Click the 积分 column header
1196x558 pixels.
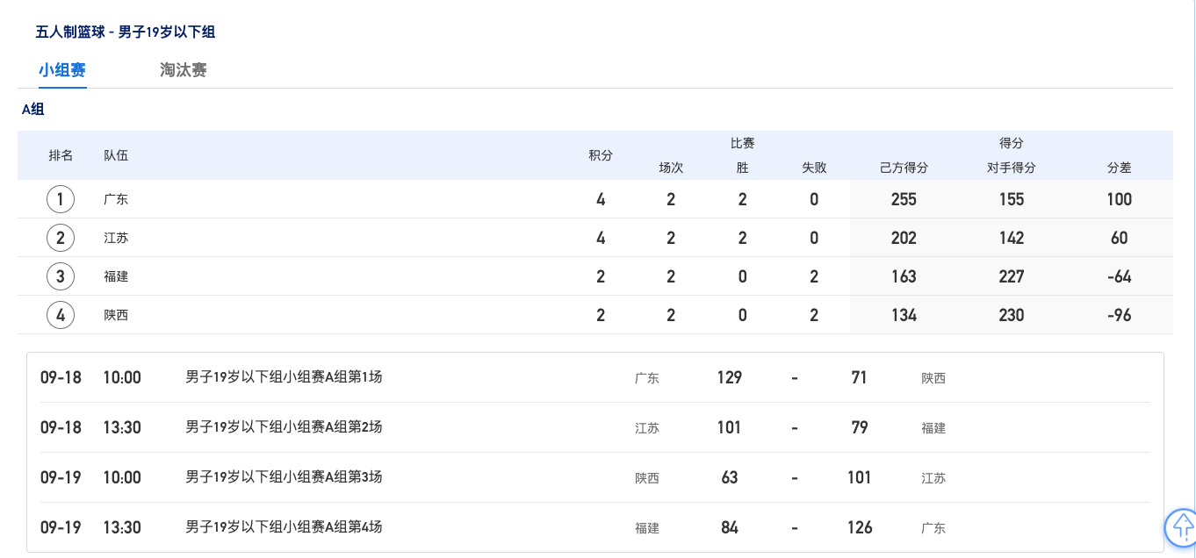(x=601, y=155)
